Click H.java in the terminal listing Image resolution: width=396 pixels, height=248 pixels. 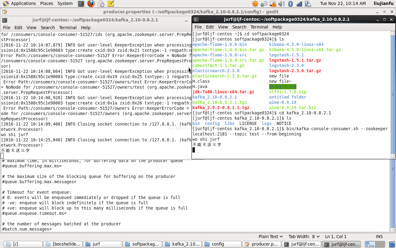pos(200,86)
